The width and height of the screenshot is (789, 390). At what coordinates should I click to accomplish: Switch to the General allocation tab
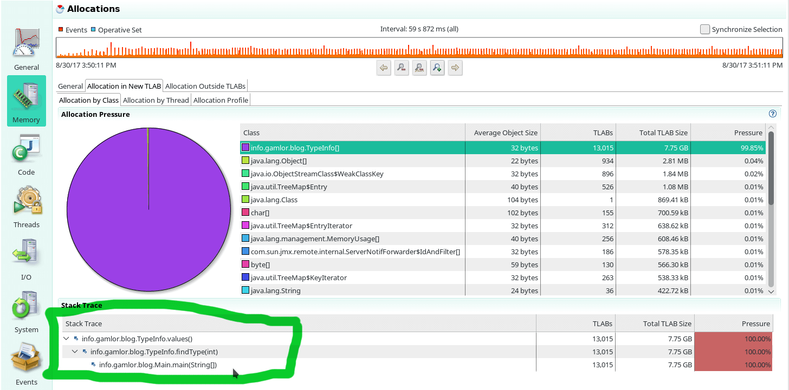pyautogui.click(x=70, y=86)
